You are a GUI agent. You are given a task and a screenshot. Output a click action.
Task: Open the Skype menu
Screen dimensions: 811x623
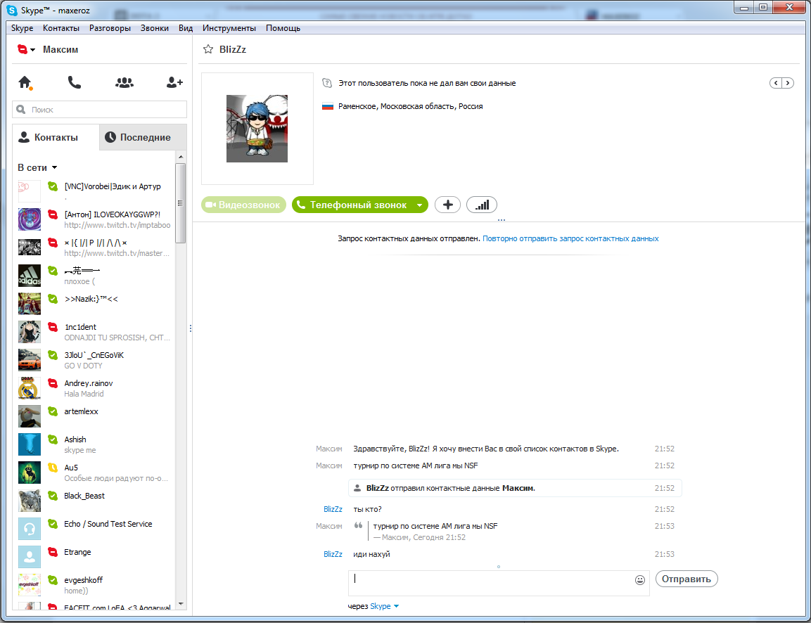point(23,28)
